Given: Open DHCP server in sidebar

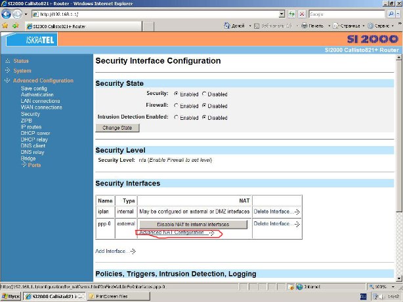Looking at the screenshot, I should [x=35, y=133].
